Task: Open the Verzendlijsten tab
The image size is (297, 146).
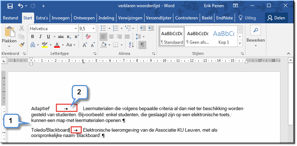Action: tap(159, 18)
